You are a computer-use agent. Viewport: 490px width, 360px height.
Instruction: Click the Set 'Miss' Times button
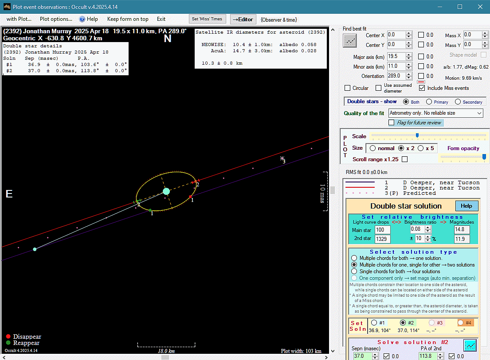pyautogui.click(x=208, y=19)
